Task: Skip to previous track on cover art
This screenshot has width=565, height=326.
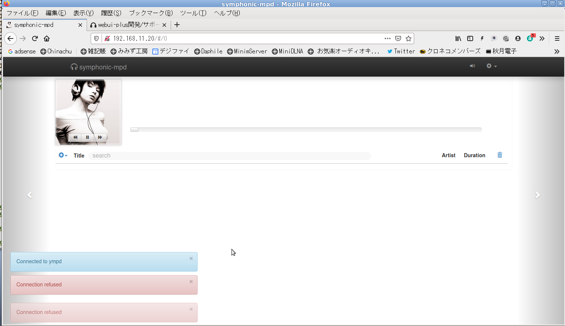Action: pos(75,137)
